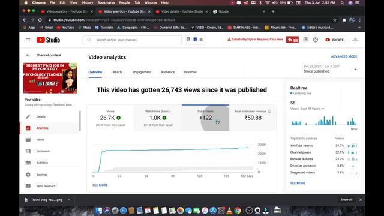Close the downloads bar
This screenshot has height=216, width=384.
(361, 200)
